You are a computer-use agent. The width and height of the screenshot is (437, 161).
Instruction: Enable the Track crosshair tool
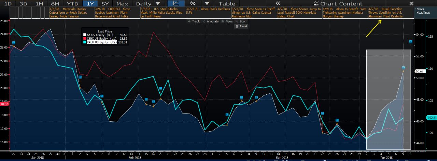pos(194,21)
